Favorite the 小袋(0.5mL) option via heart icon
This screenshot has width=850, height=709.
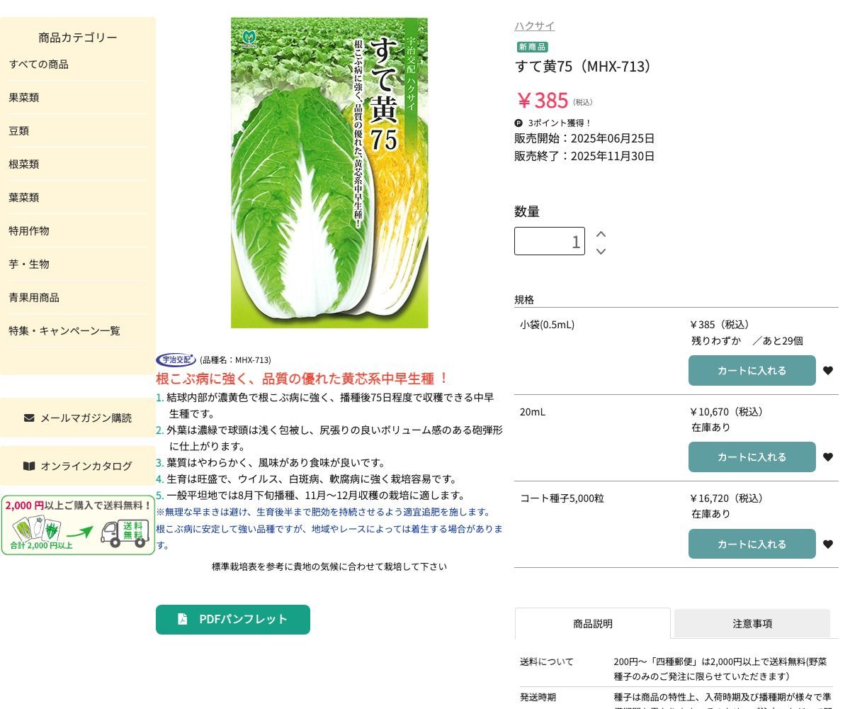[827, 370]
